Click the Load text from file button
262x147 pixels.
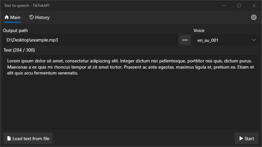(x=28, y=139)
